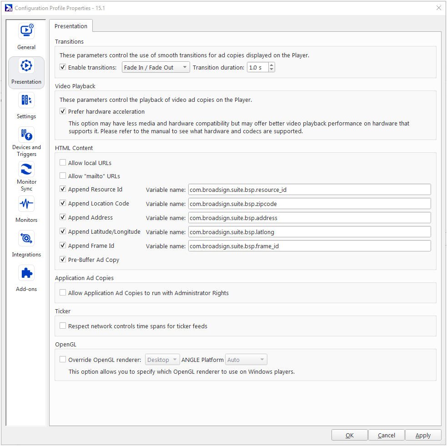
Task: Open the OpenGL renderer Desktop dropdown
Action: tap(162, 360)
